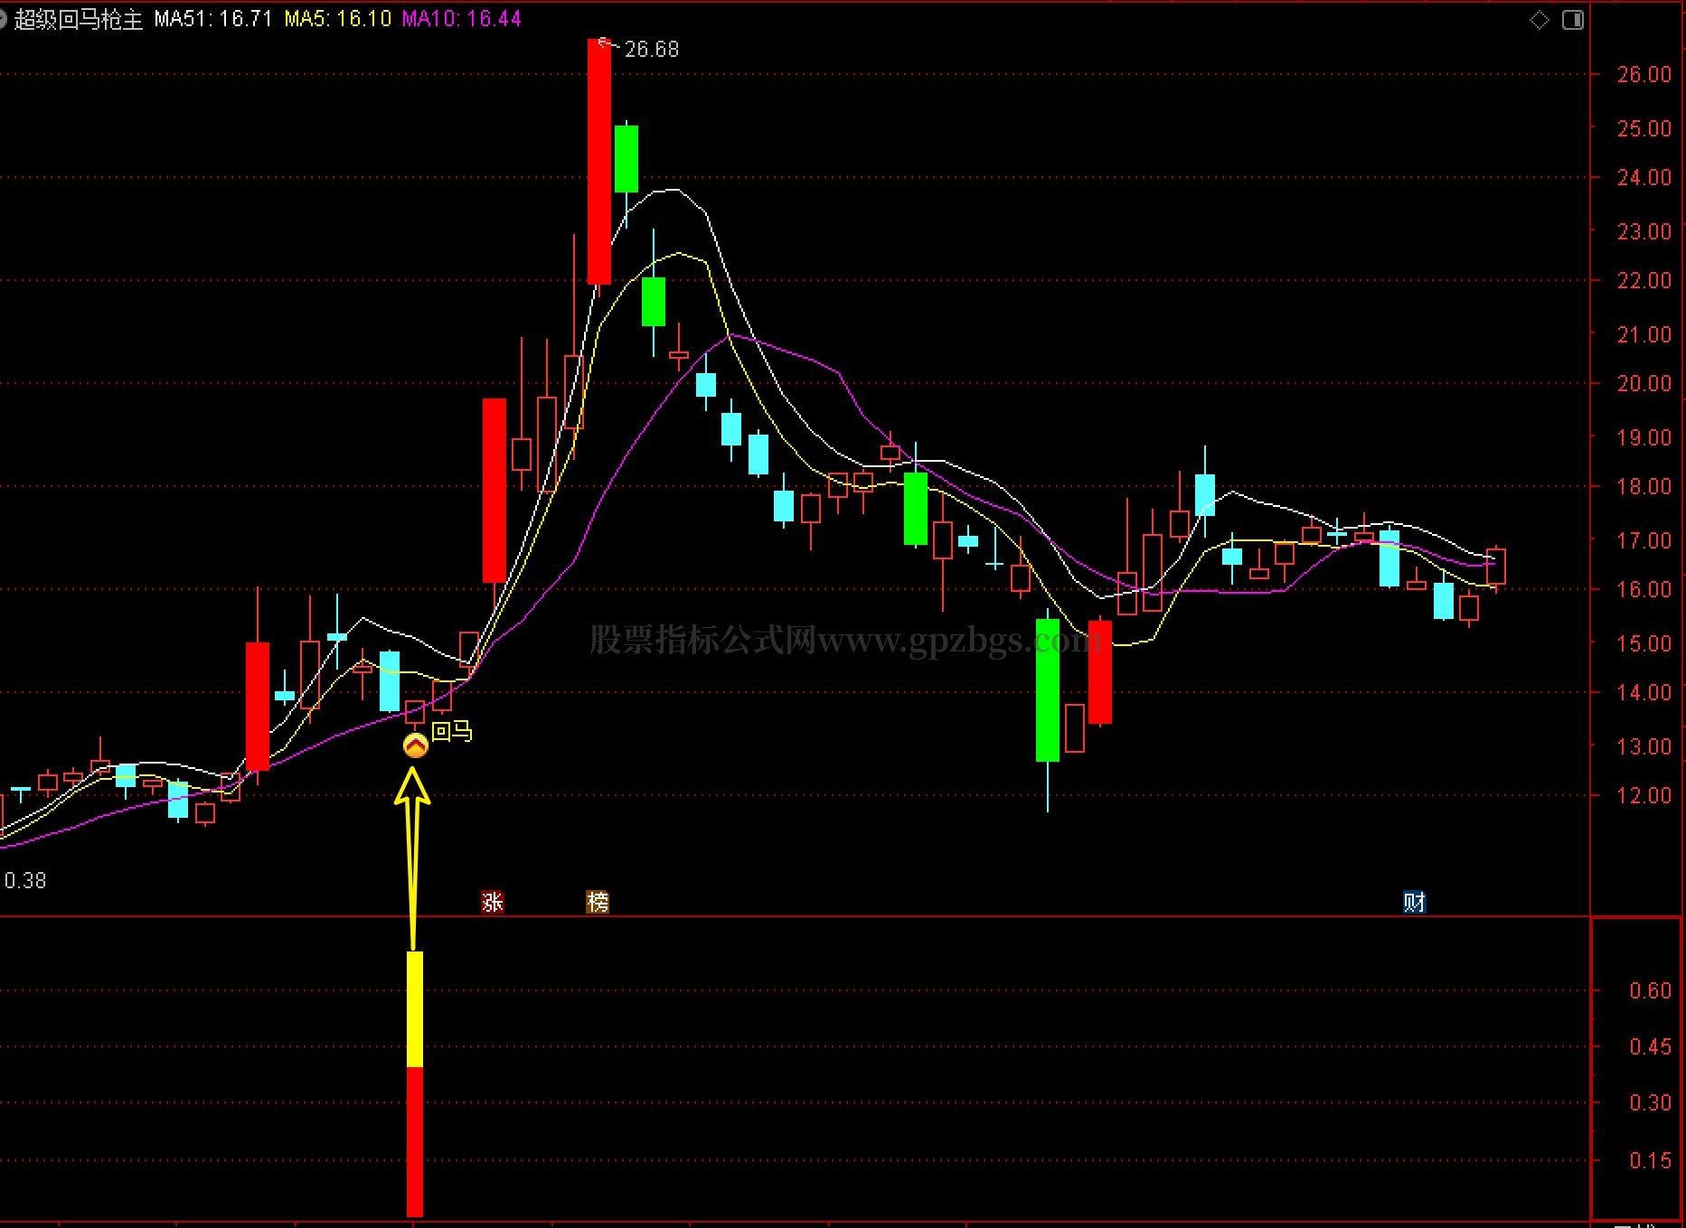Click the MA5: 16.10 legend
The image size is (1686, 1228).
[x=338, y=19]
